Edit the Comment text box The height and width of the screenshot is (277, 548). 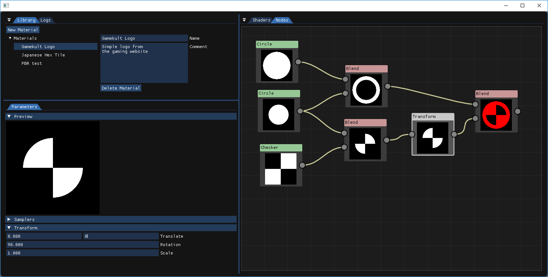point(144,63)
